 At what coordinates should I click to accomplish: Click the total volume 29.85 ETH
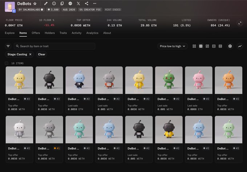click(149, 25)
